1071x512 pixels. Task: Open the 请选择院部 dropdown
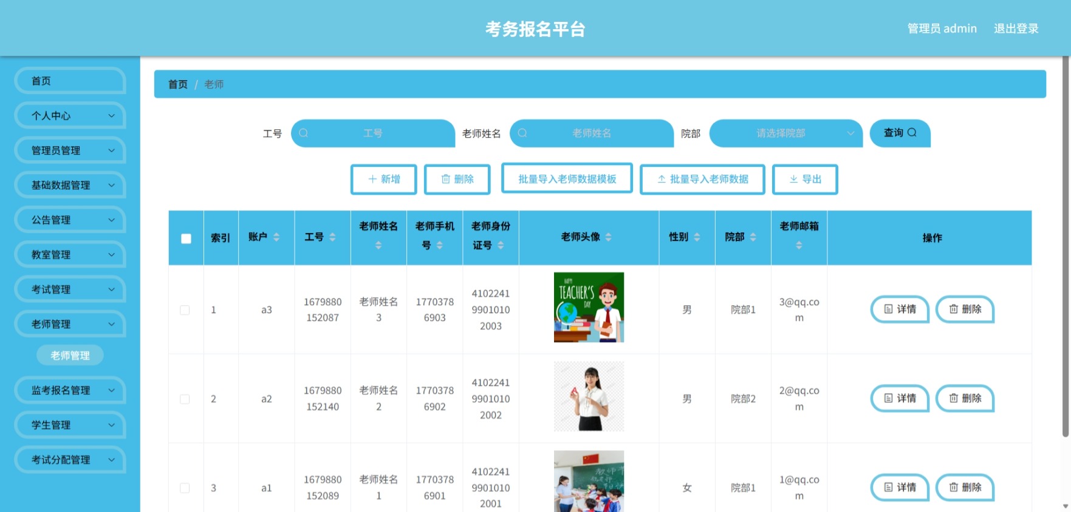pos(785,133)
